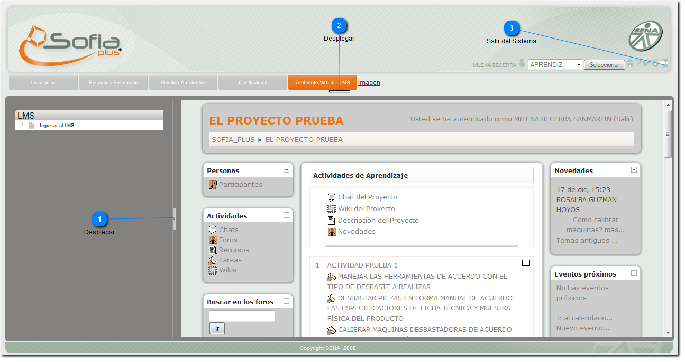Open the ACTIVIDAD PRUEBA 1 heading text
The height and width of the screenshot is (362, 685).
point(362,265)
